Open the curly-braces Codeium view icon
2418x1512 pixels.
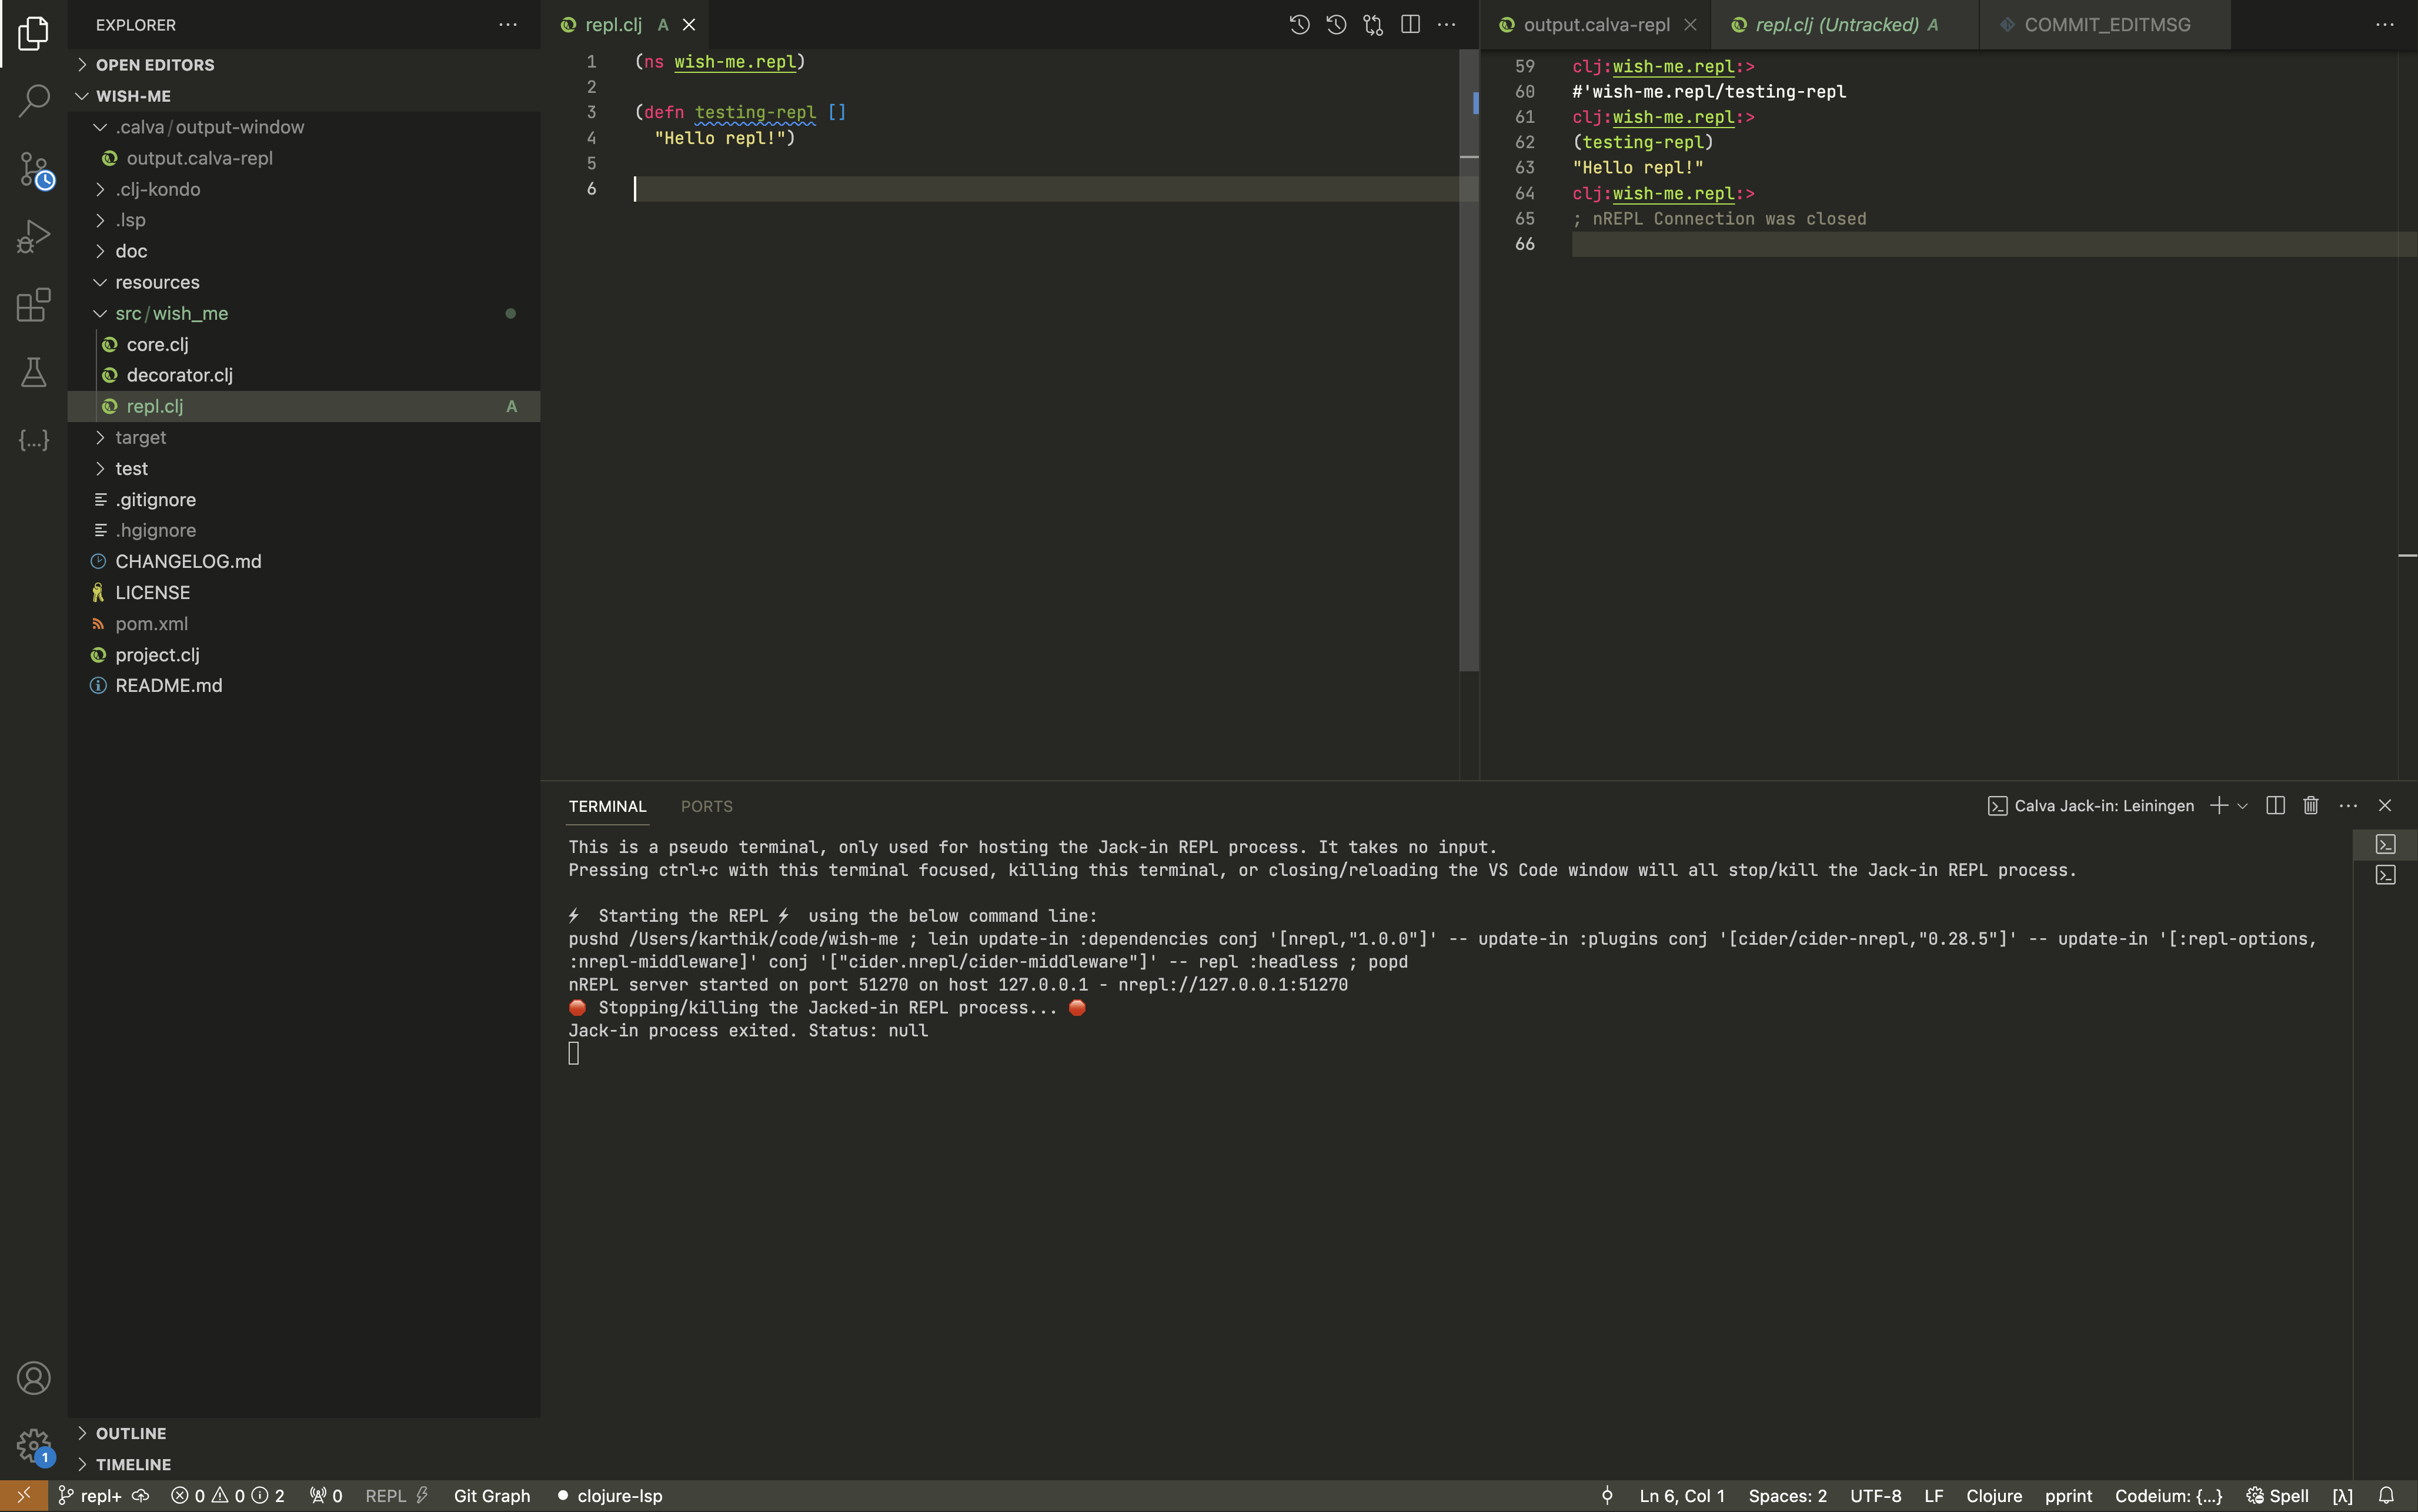pos(33,440)
